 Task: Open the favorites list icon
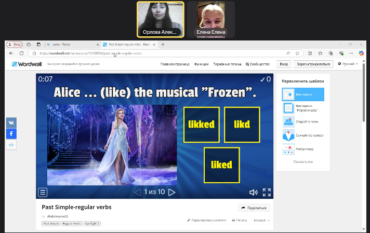click(320, 53)
